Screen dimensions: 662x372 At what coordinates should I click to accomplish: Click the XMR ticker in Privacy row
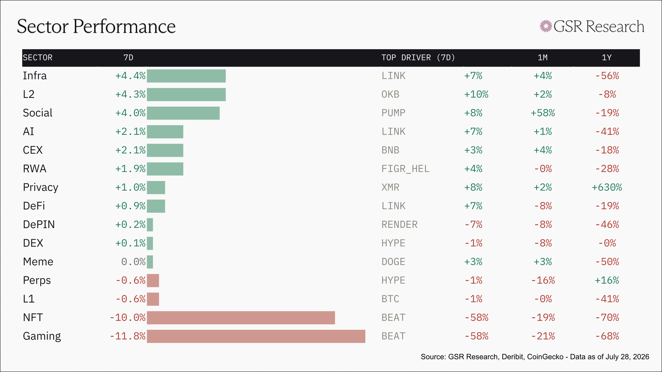390,187
